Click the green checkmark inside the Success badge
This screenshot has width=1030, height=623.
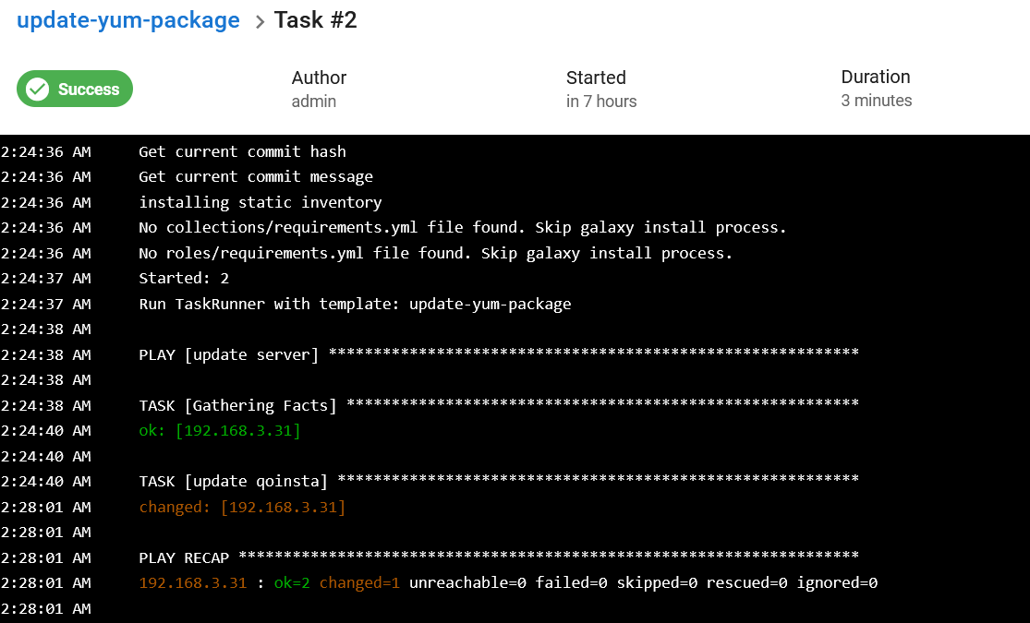(x=37, y=89)
